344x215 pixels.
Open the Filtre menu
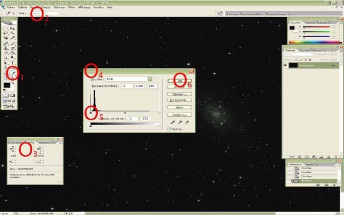click(x=71, y=7)
